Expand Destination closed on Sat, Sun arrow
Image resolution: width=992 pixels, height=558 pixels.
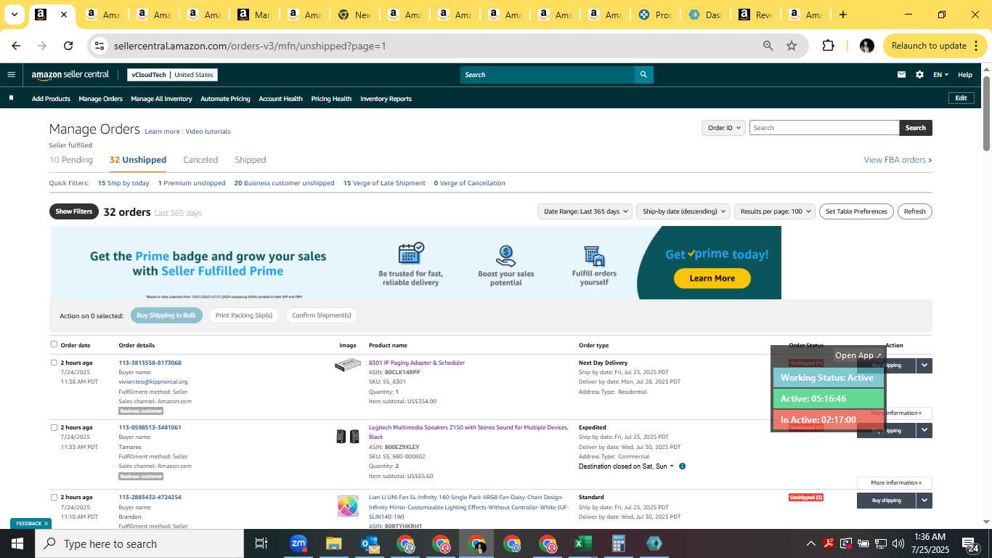pos(671,466)
